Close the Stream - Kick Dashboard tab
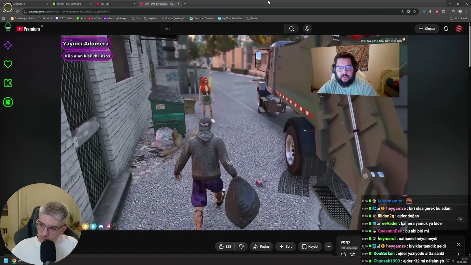This screenshot has height=265, width=471. [x=91, y=4]
